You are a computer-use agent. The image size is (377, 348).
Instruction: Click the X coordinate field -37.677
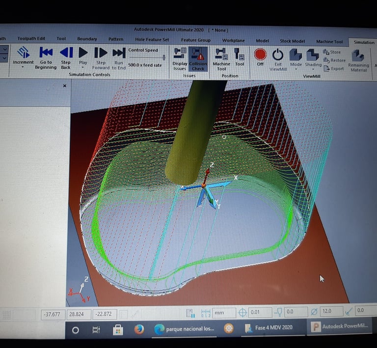pyautogui.click(x=53, y=314)
